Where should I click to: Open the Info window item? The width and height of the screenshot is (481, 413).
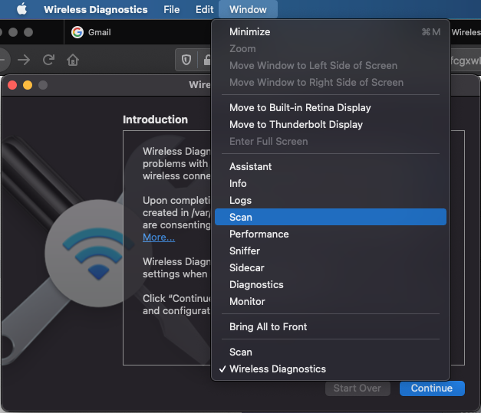pos(331,183)
